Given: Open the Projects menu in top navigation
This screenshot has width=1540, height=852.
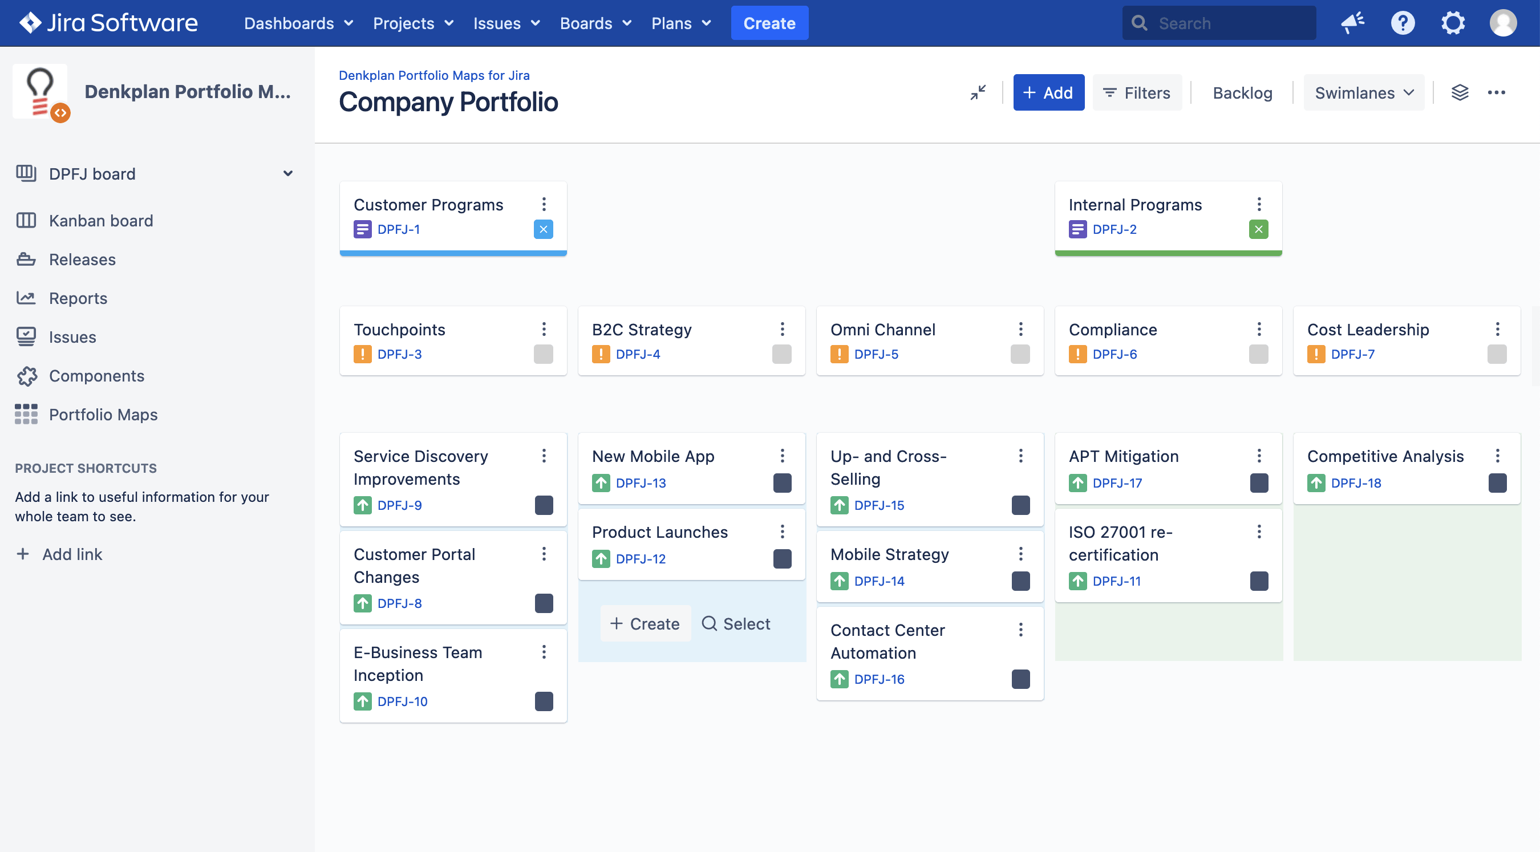Looking at the screenshot, I should pos(410,23).
